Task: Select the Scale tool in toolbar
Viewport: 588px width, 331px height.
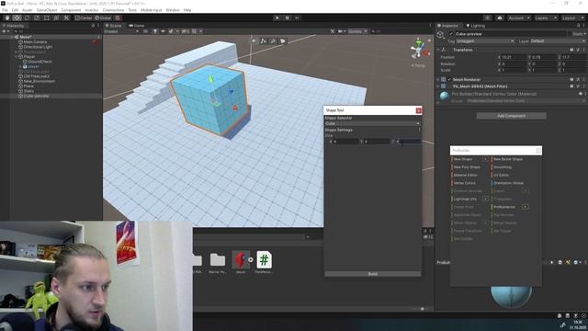Action: pos(37,18)
